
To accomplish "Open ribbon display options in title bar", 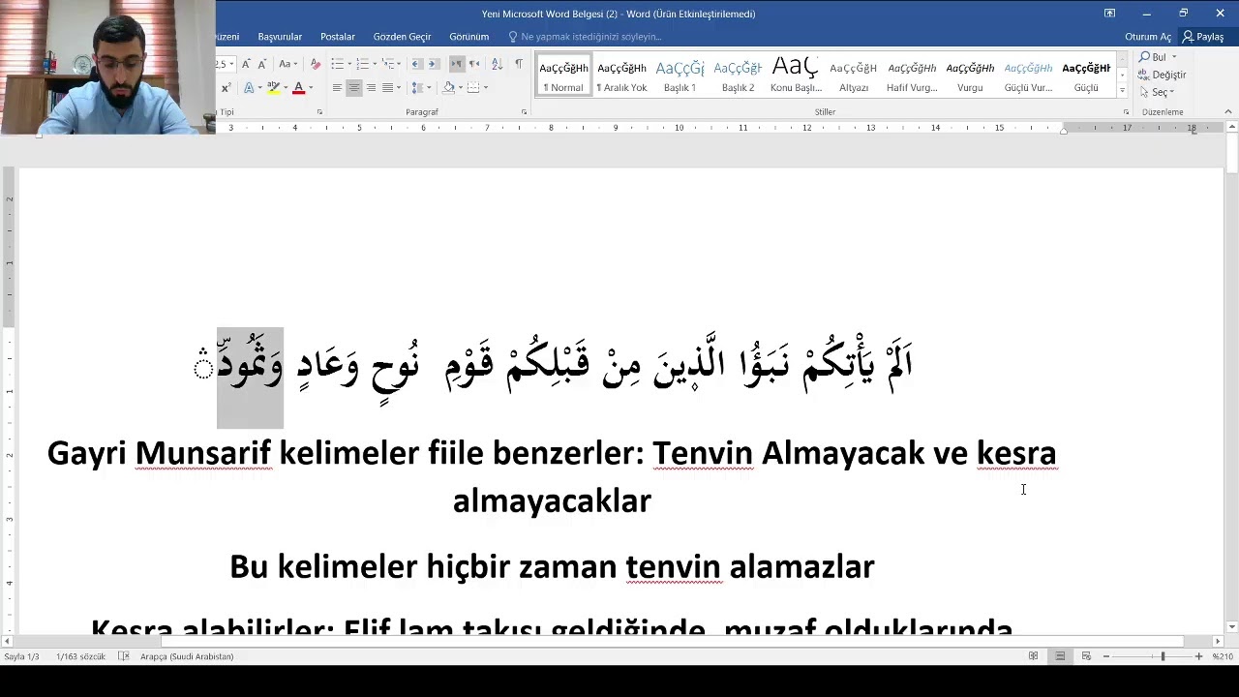I will [1109, 14].
